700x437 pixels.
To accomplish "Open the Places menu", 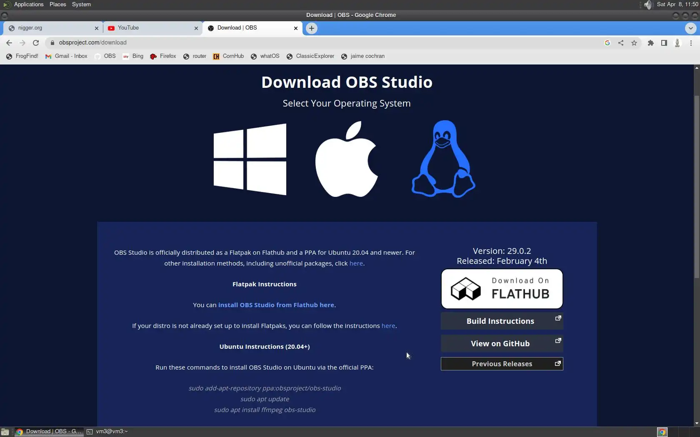I will pyautogui.click(x=57, y=4).
